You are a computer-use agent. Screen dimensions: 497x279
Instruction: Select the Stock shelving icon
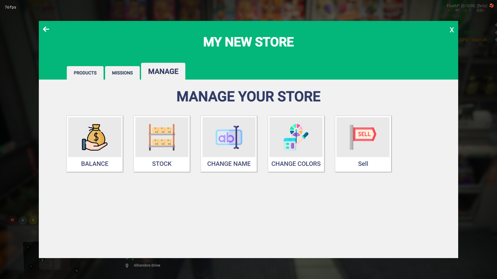pos(162,137)
